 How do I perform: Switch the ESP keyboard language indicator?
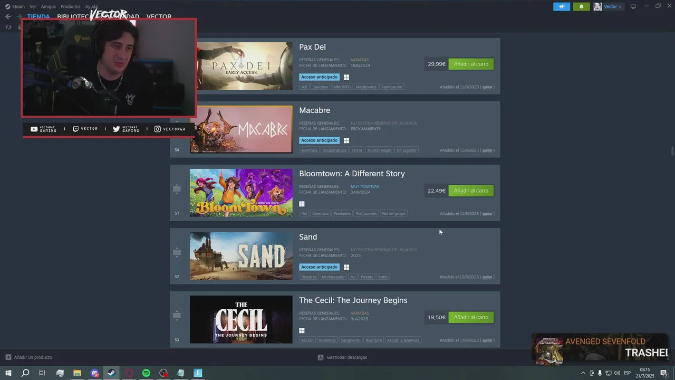(628, 373)
